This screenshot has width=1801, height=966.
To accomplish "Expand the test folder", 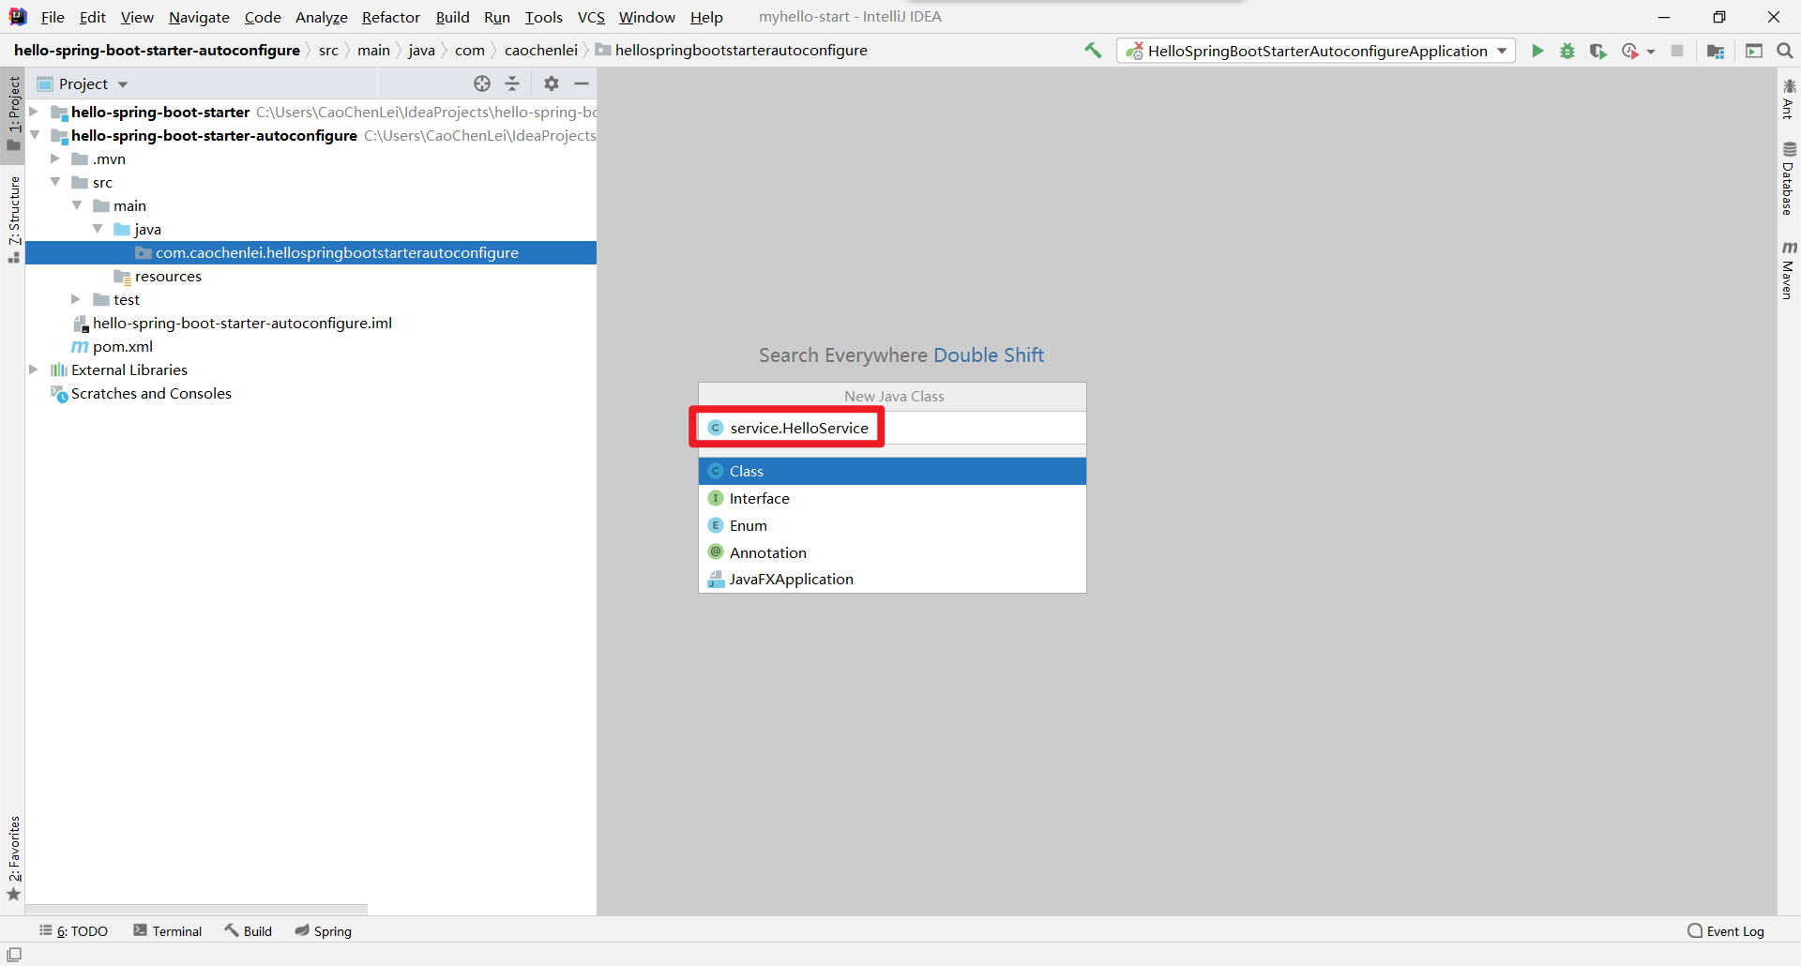I will click(76, 299).
